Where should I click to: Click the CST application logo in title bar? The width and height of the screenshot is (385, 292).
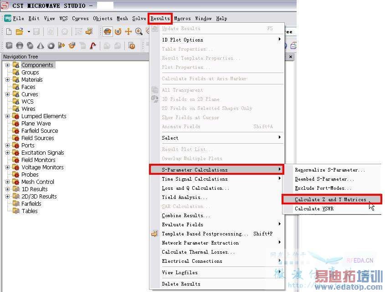coord(5,5)
